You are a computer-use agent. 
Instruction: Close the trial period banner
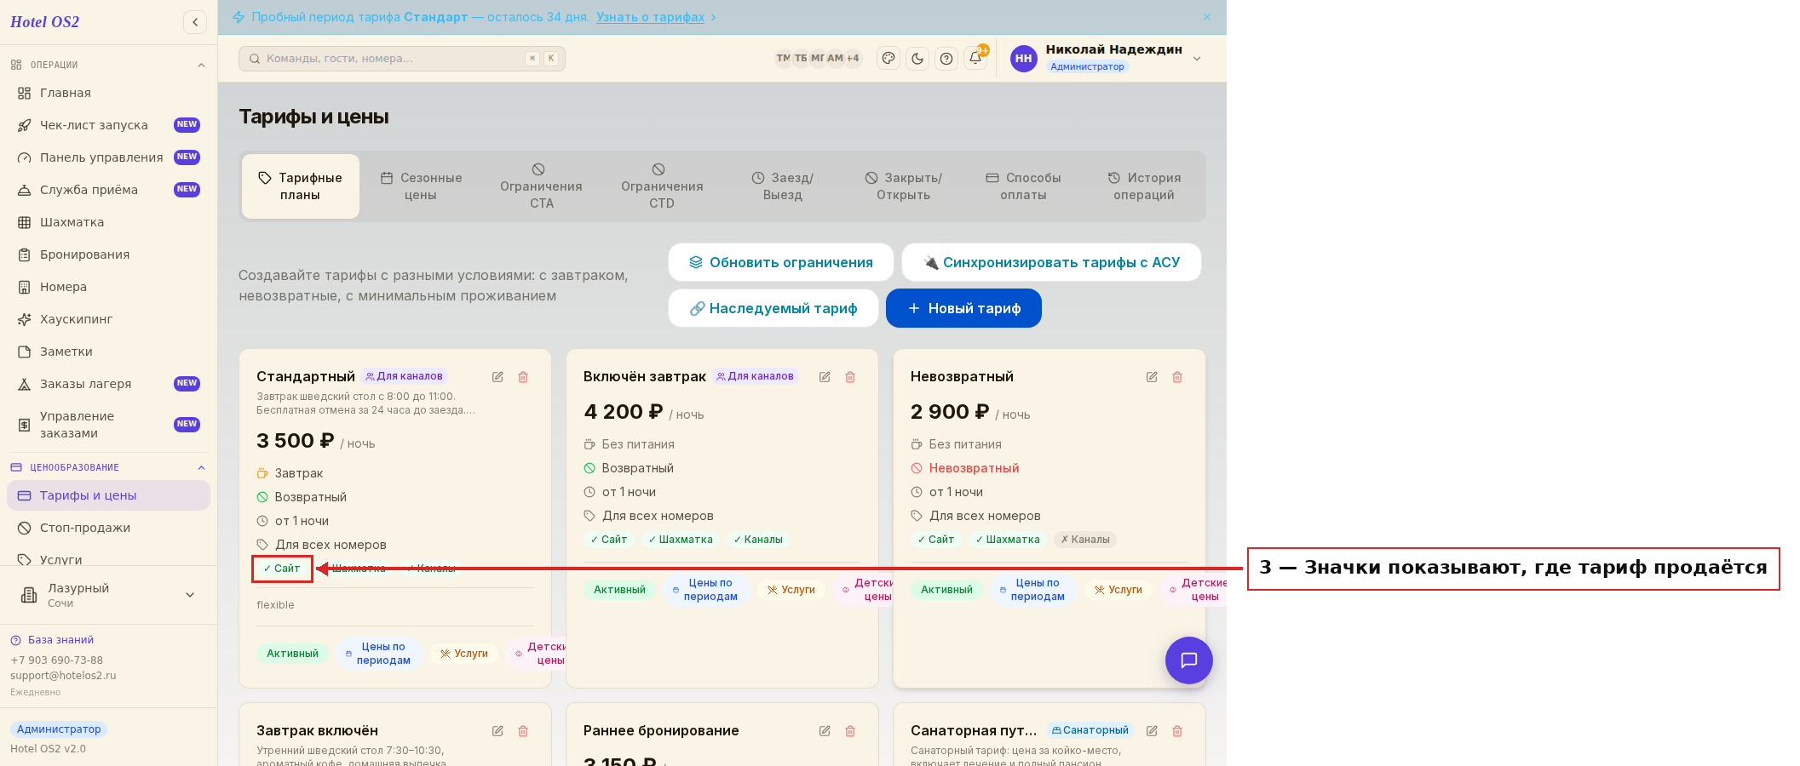(1207, 17)
